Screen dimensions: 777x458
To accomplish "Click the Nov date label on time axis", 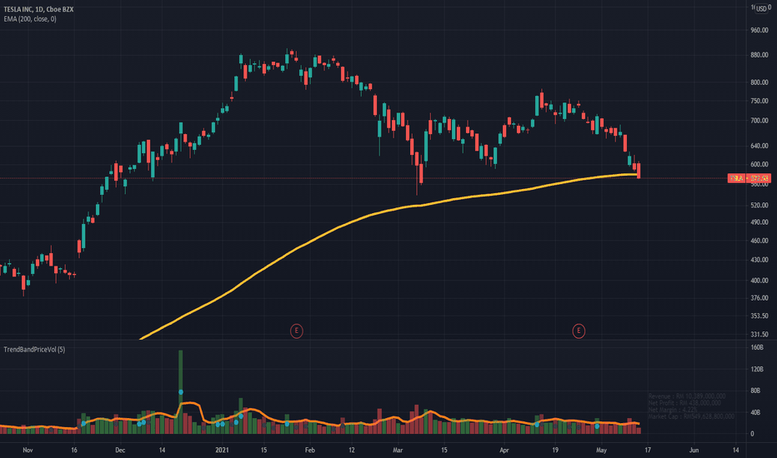I will tap(28, 450).
